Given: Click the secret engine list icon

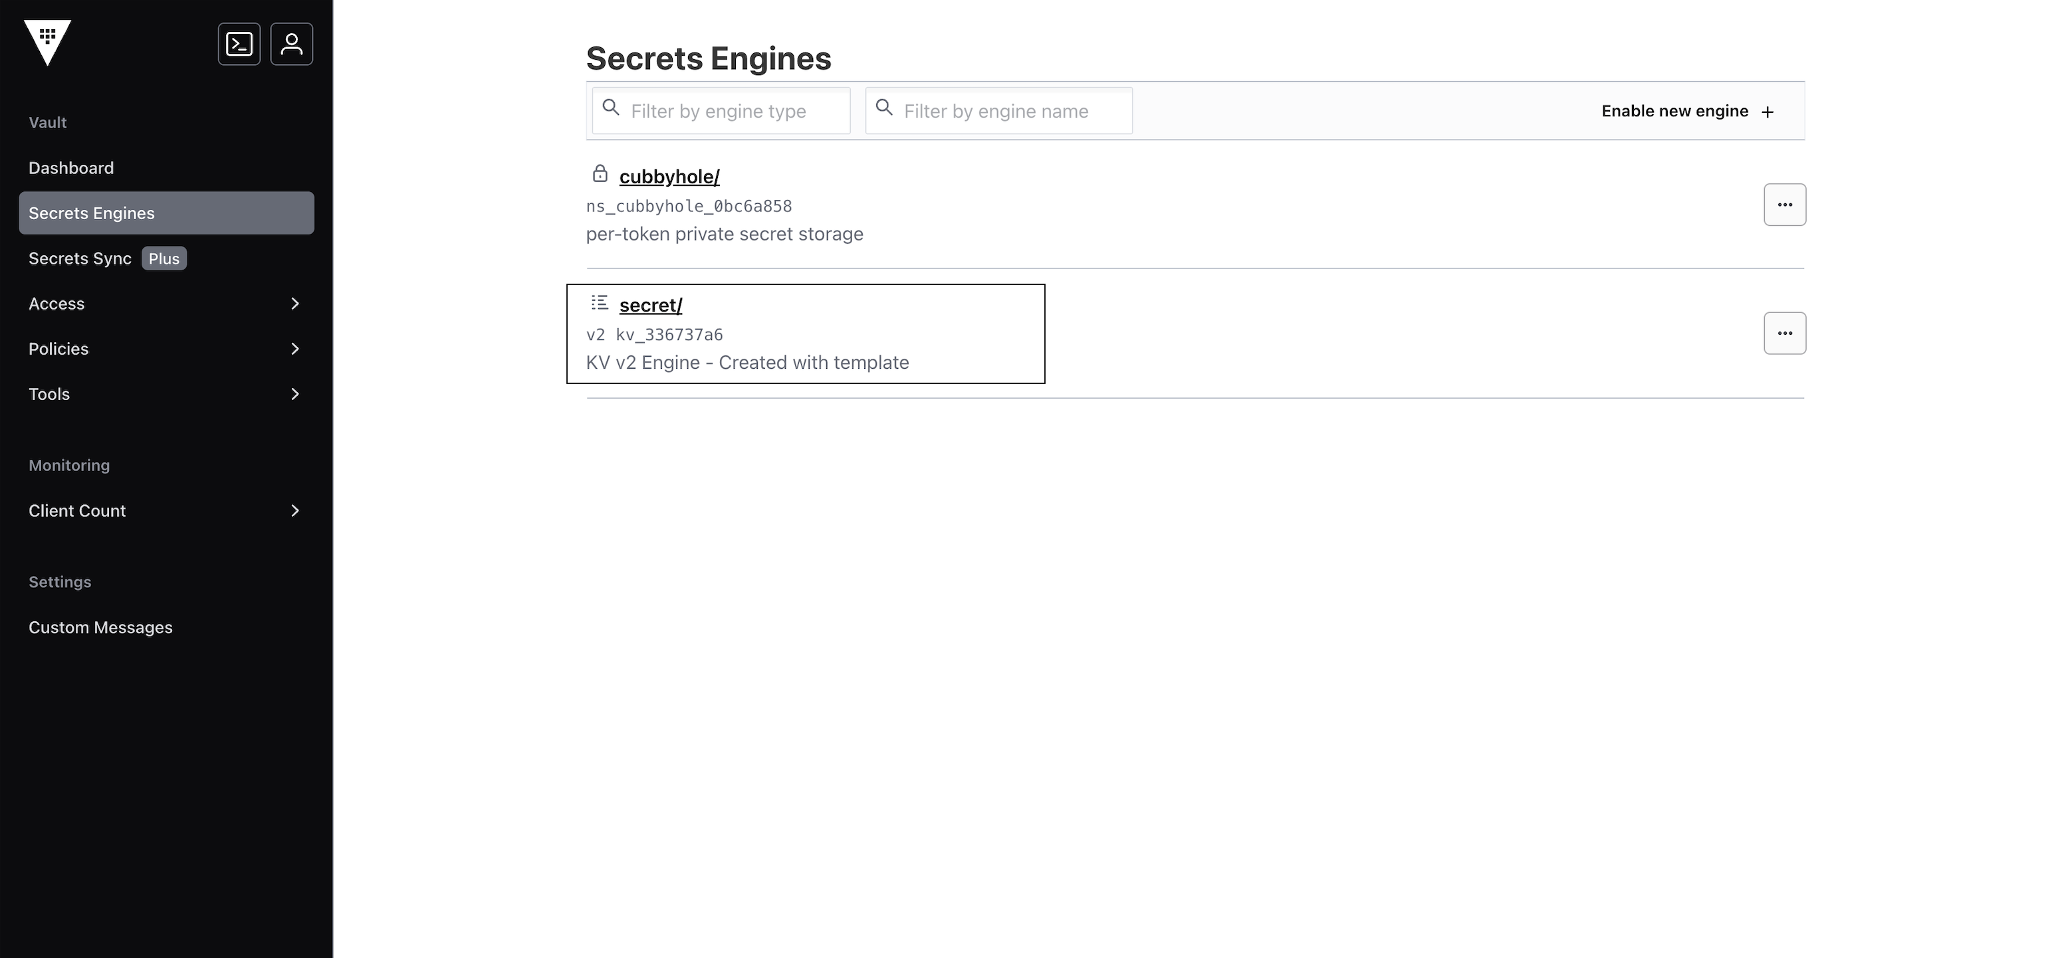Looking at the screenshot, I should 600,303.
